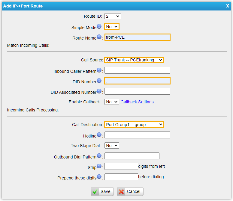
Task: Expand the Call Destination dropdown
Action: (134, 125)
